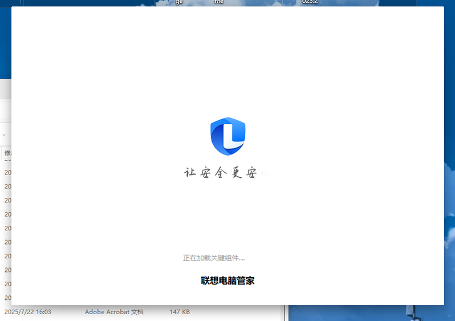Click 'Adobe Acrobat 文档' type cell in File Explorer
Viewport: 455px width, 321px height.
click(114, 312)
